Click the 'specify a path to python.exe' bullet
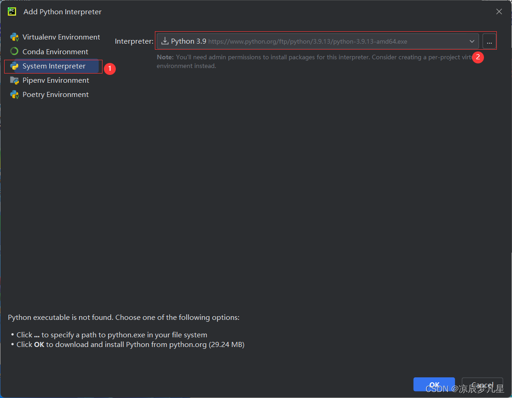Viewport: 512px width, 398px height. [112, 335]
